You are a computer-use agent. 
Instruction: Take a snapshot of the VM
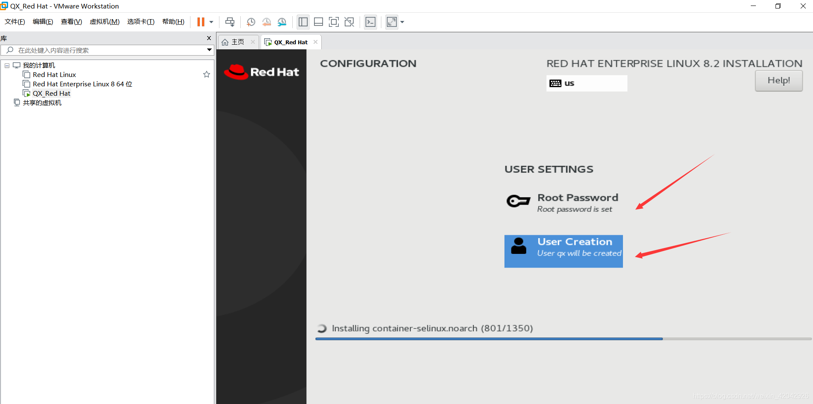coord(251,22)
